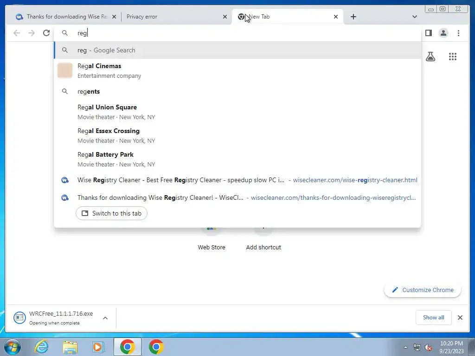The image size is (475, 356).
Task: Choose the reg - Google Search suggestion
Action: (x=237, y=50)
